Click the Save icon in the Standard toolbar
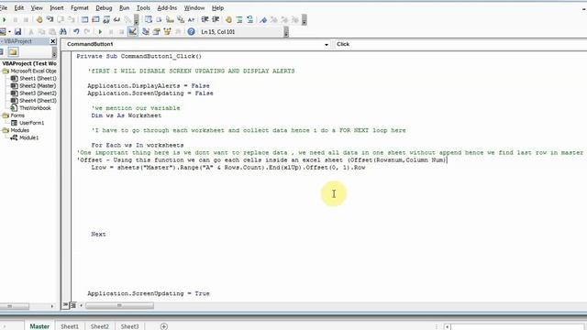This screenshot has height=330, width=587. [17, 32]
